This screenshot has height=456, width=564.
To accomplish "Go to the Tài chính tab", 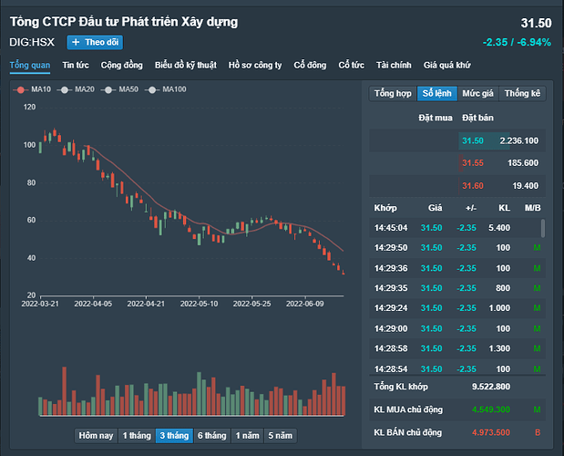I will [x=394, y=65].
